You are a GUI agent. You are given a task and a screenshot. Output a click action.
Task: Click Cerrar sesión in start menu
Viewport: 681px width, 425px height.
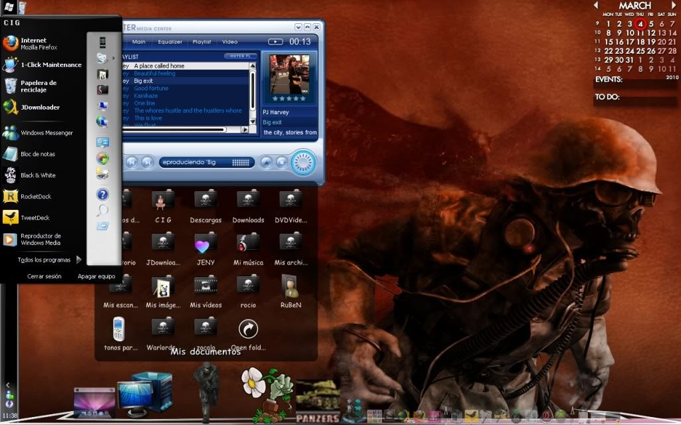pos(45,276)
